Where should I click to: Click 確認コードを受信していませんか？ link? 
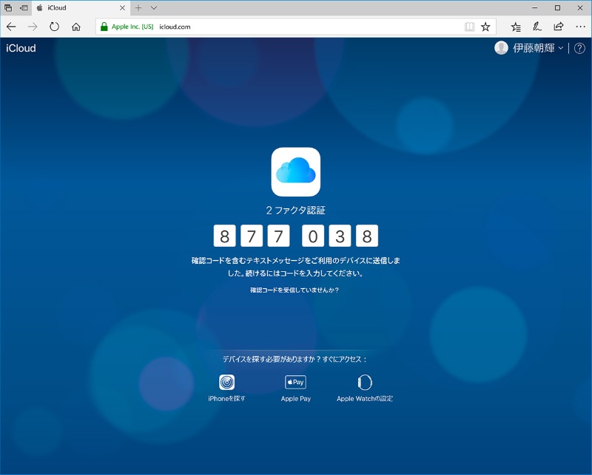[x=295, y=290]
